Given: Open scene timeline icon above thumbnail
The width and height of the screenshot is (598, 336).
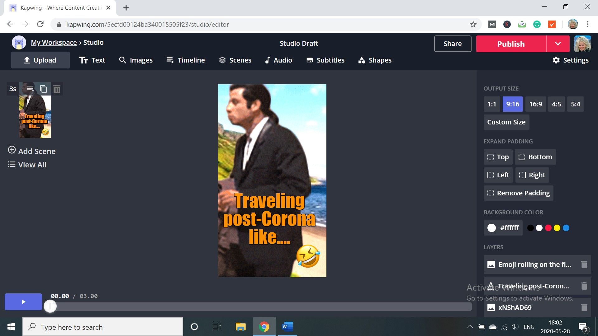Looking at the screenshot, I should (30, 89).
